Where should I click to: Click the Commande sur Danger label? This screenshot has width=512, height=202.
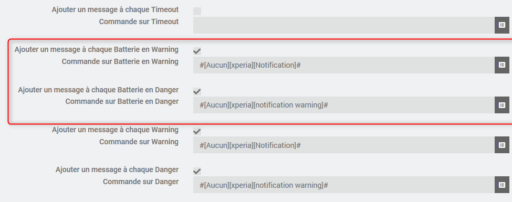(141, 182)
